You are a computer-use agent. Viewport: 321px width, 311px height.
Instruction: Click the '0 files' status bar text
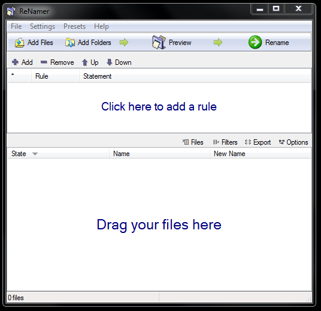16,298
